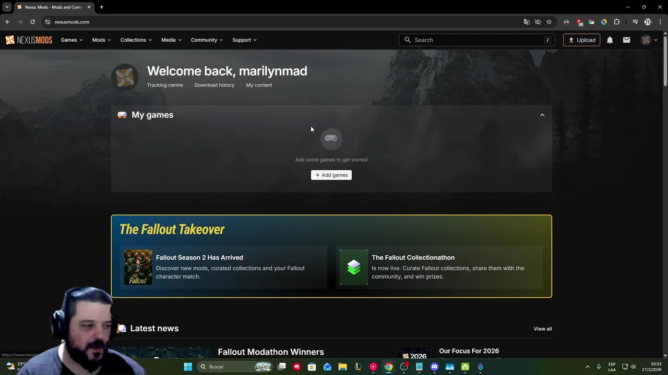668x375 pixels.
Task: Click the The Fallout Takeover heading
Action: tap(172, 230)
